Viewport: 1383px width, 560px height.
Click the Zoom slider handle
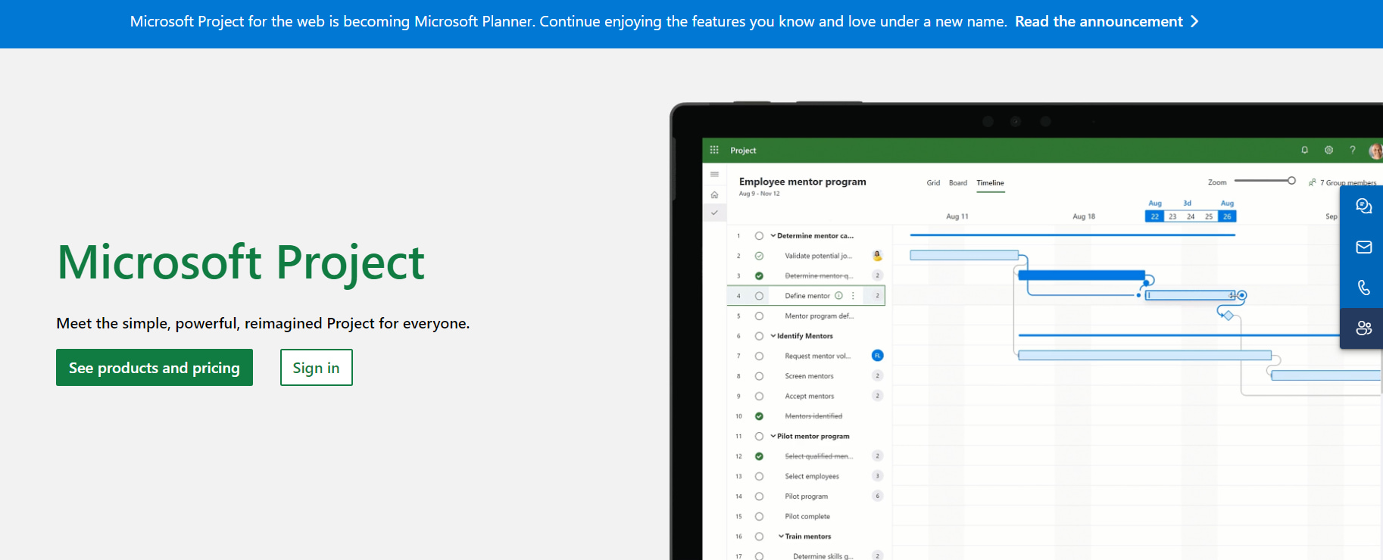pyautogui.click(x=1291, y=181)
